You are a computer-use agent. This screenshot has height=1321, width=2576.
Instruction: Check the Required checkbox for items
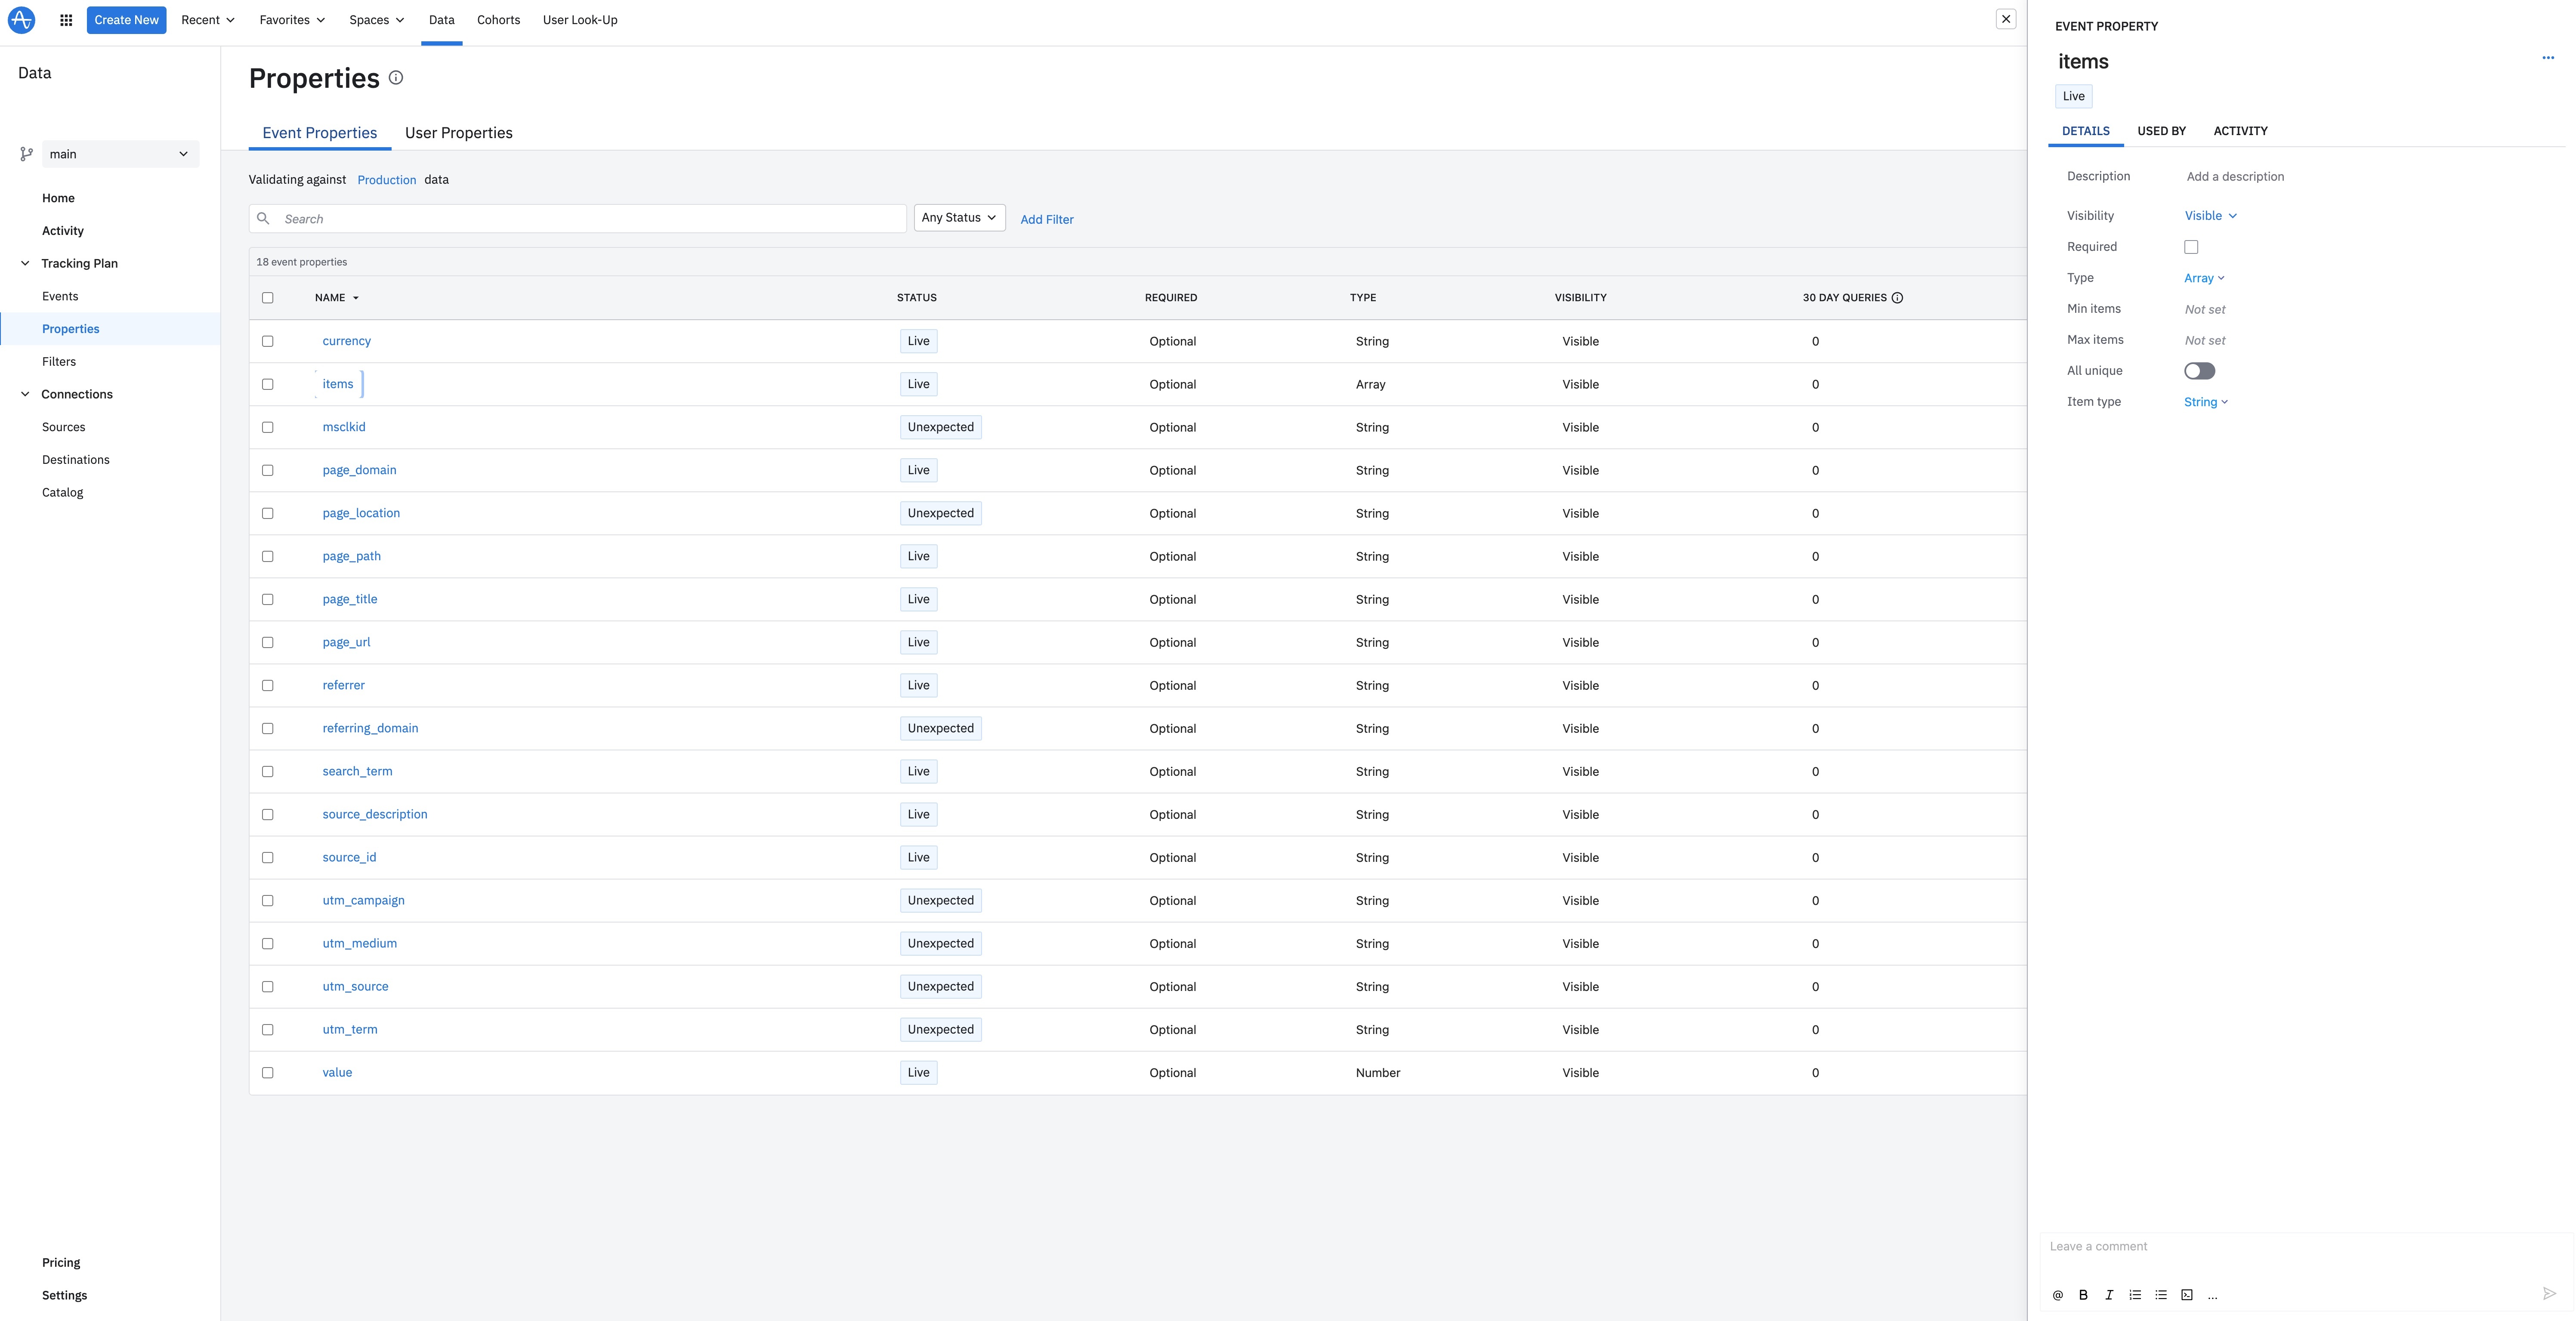pyautogui.click(x=2191, y=247)
